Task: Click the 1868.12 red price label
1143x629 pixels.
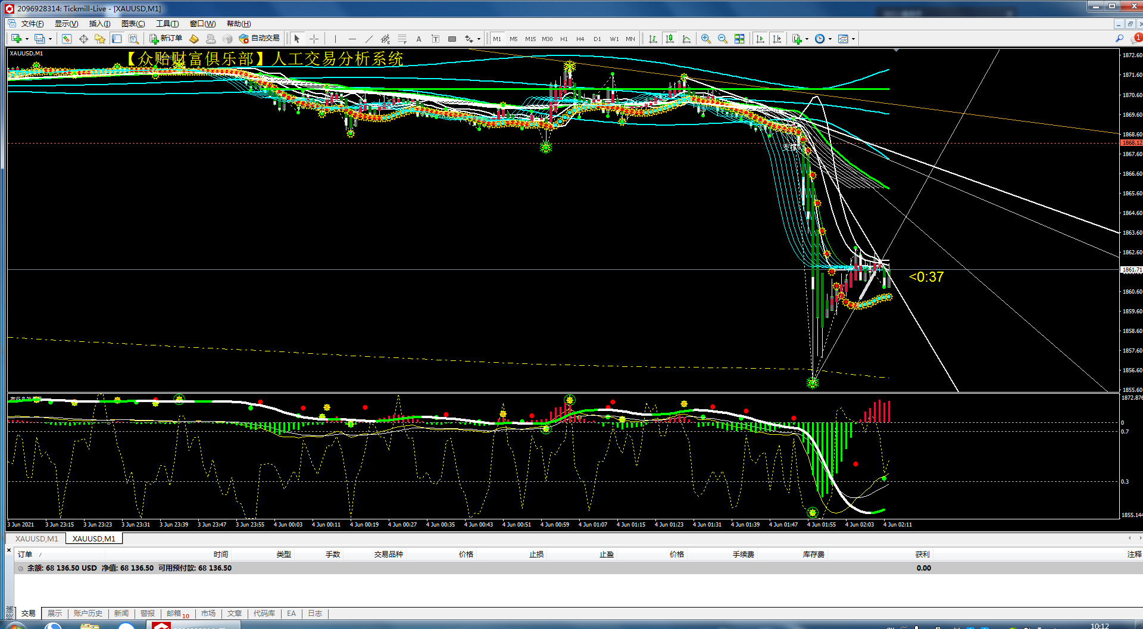Action: point(1131,143)
